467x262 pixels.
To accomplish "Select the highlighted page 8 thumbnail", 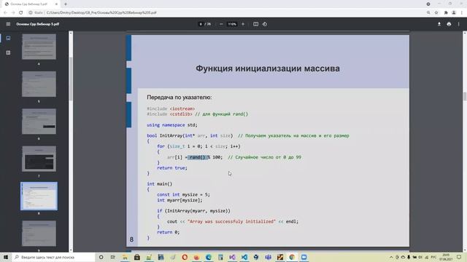I will [x=39, y=196].
